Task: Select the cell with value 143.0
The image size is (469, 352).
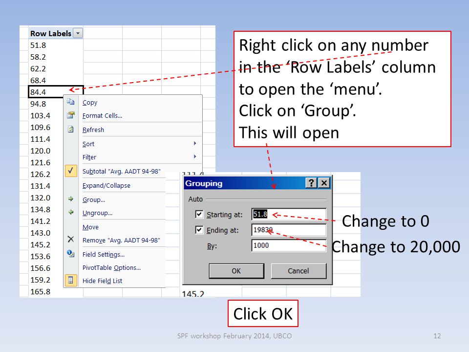Action: (x=46, y=233)
